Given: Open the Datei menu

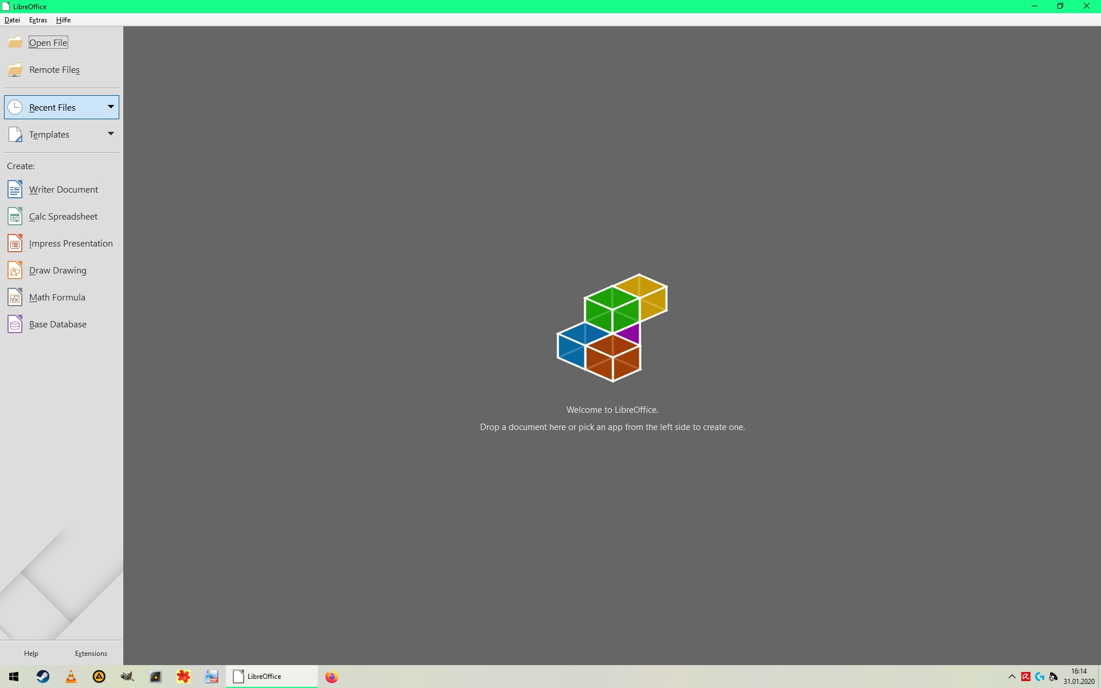Looking at the screenshot, I should pyautogui.click(x=12, y=19).
